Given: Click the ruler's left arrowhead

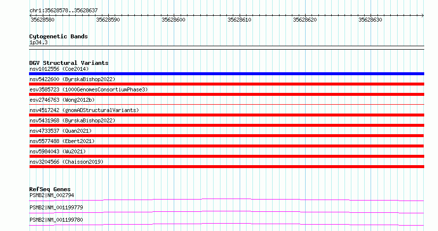Looking at the screenshot, I should click(x=31, y=16).
